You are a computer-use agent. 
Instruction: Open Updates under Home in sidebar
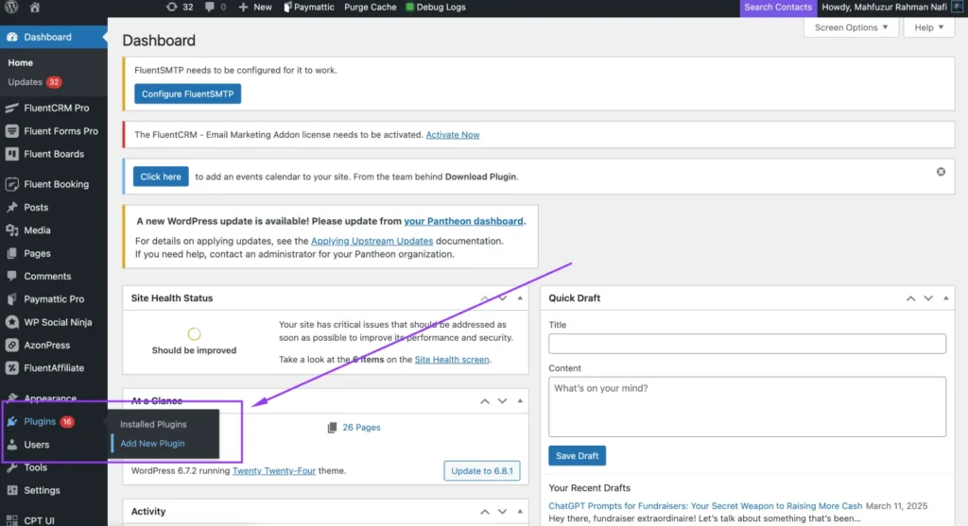tap(34, 82)
